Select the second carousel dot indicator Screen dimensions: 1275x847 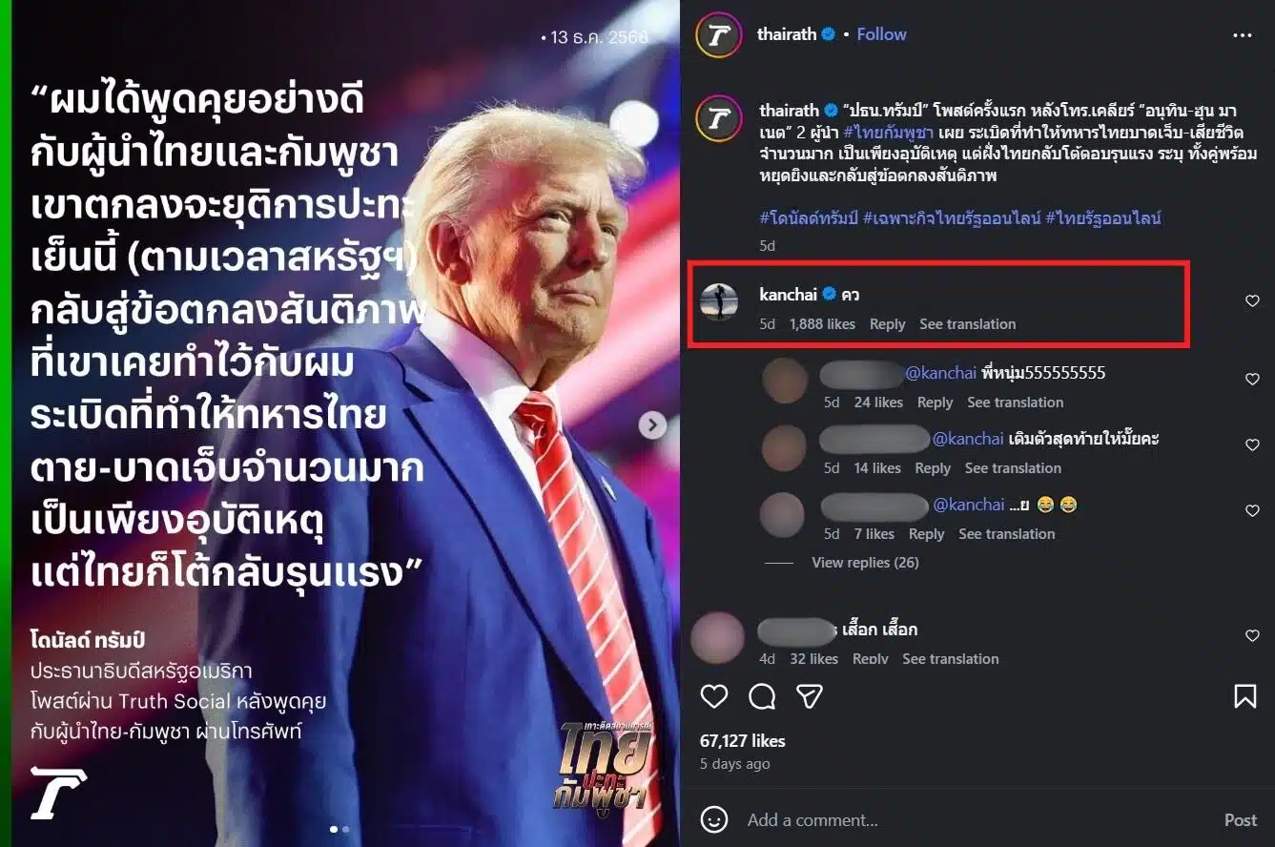click(345, 830)
